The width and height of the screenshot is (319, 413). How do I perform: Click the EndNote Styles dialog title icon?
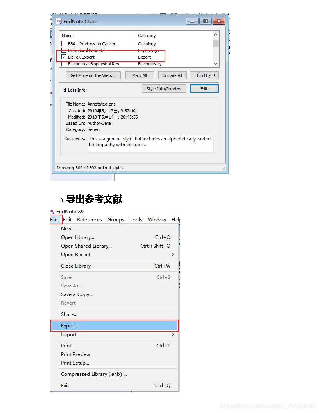click(58, 21)
